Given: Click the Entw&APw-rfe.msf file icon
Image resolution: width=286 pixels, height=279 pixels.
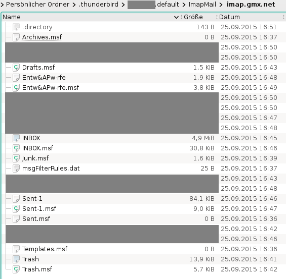Looking at the screenshot, I should [16, 88].
